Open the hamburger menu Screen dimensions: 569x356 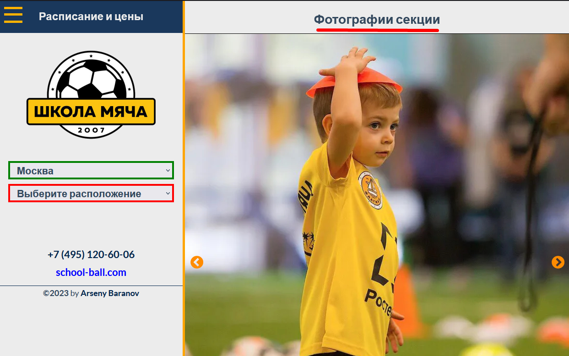[13, 14]
